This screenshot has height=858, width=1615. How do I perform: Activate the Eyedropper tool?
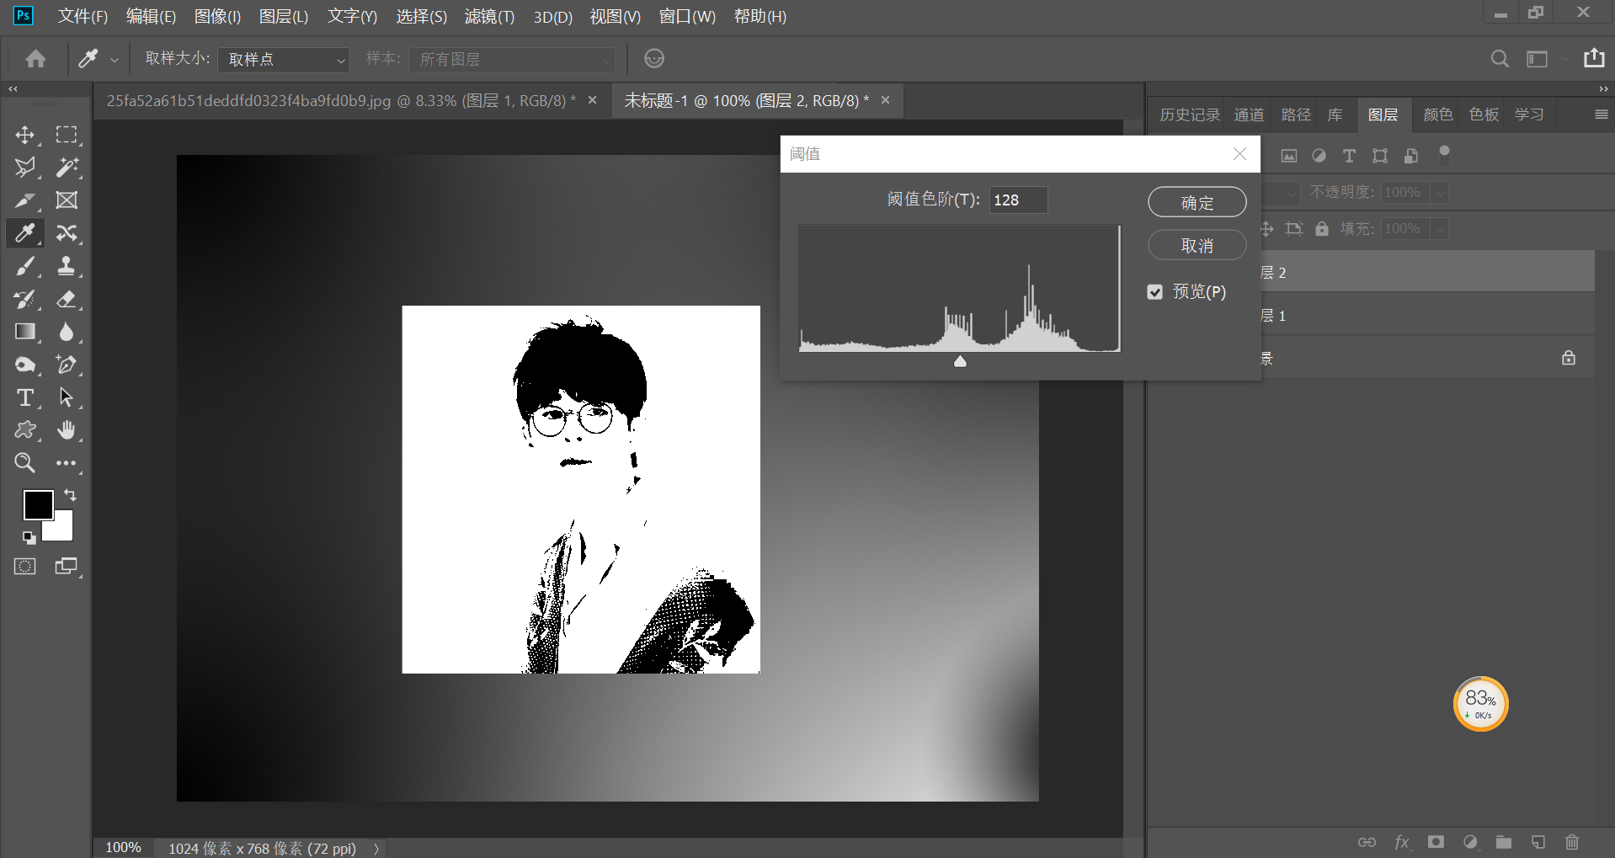pyautogui.click(x=24, y=233)
